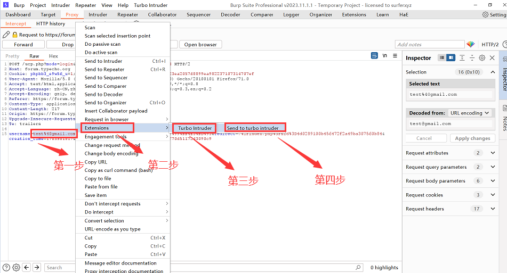Expand the Request cookies section
Image resolution: width=507 pixels, height=273 pixels.
tap(493, 195)
